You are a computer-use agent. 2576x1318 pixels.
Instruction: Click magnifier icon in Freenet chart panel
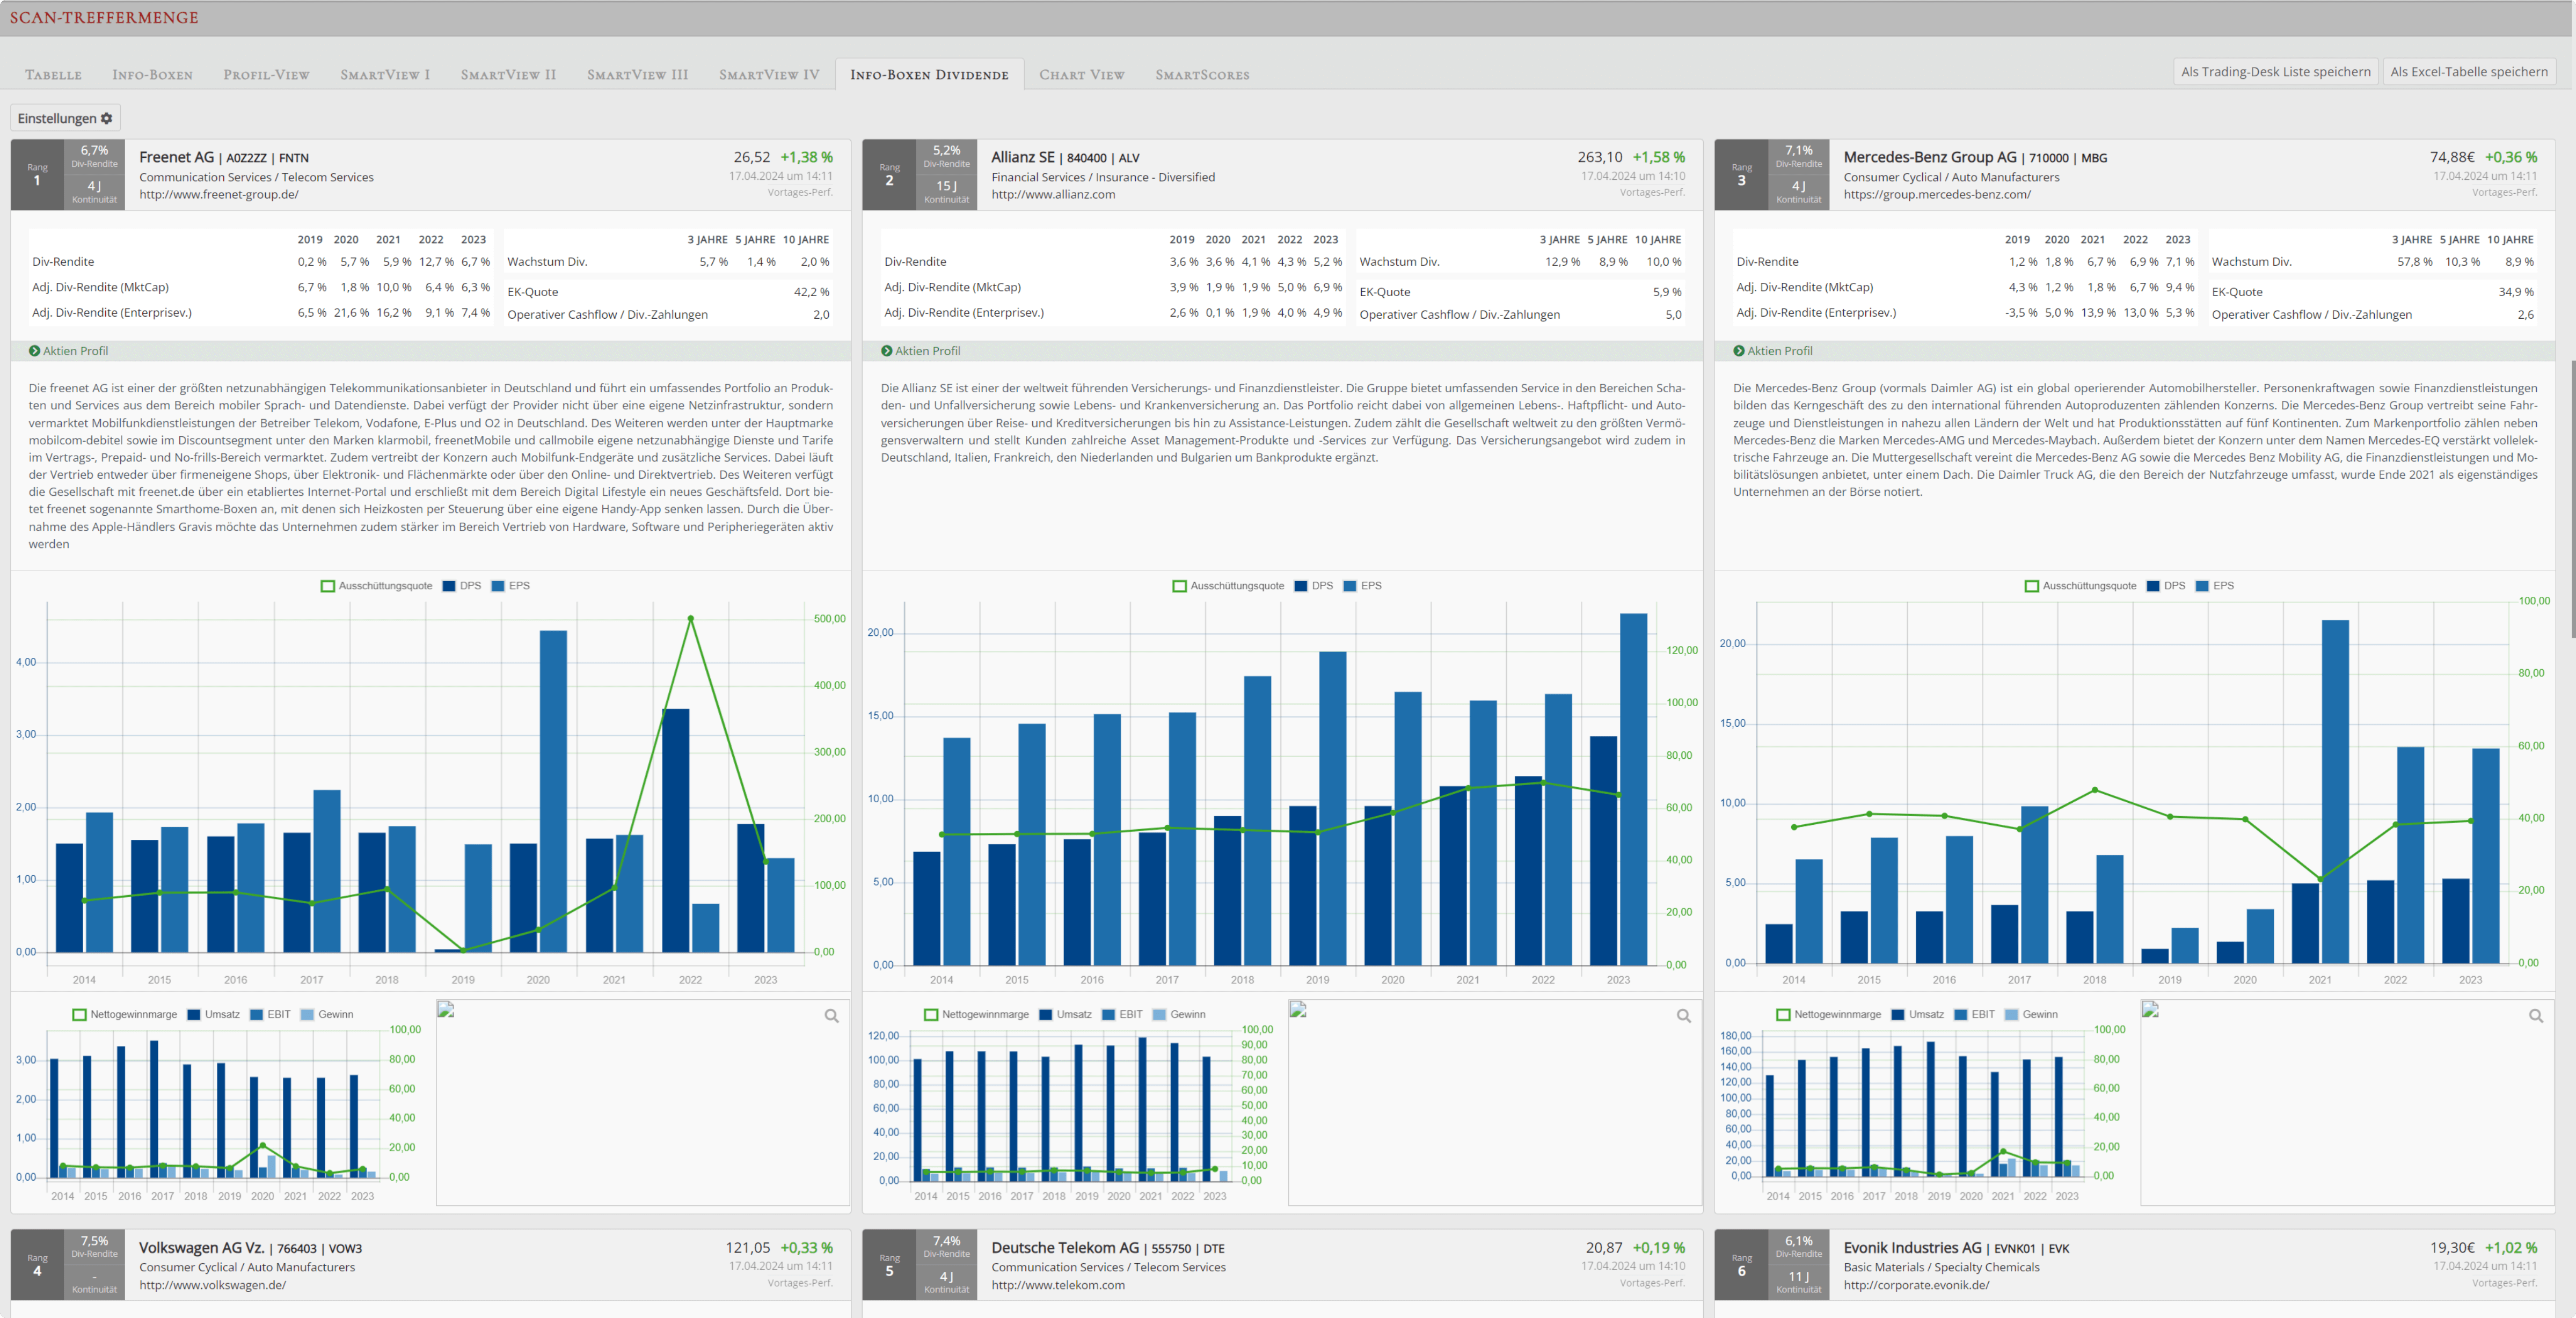coord(831,1016)
